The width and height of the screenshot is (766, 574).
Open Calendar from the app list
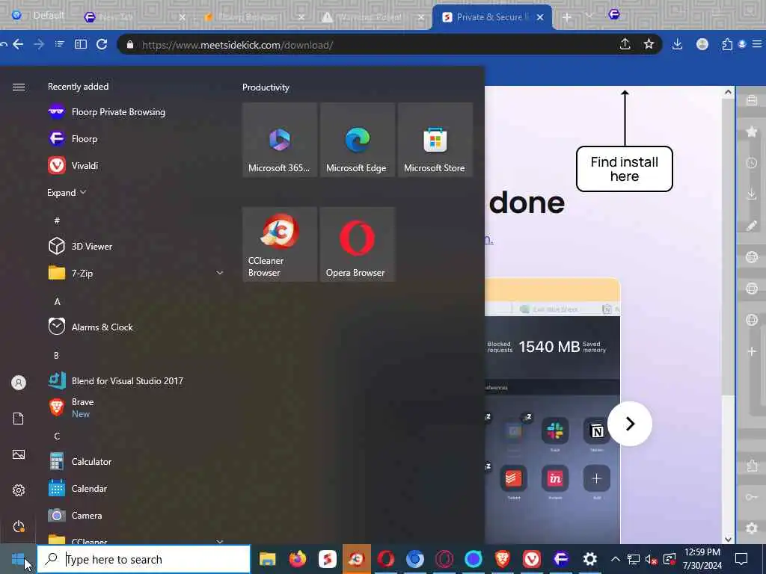pos(137,489)
